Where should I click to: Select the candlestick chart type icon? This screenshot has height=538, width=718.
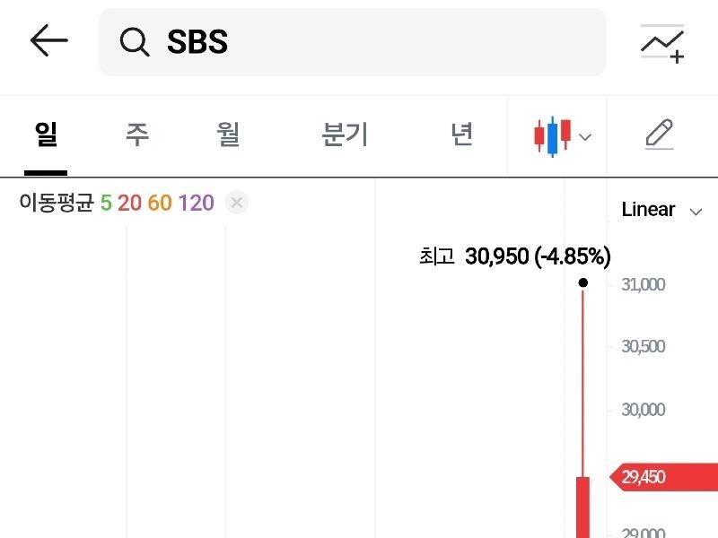[552, 136]
